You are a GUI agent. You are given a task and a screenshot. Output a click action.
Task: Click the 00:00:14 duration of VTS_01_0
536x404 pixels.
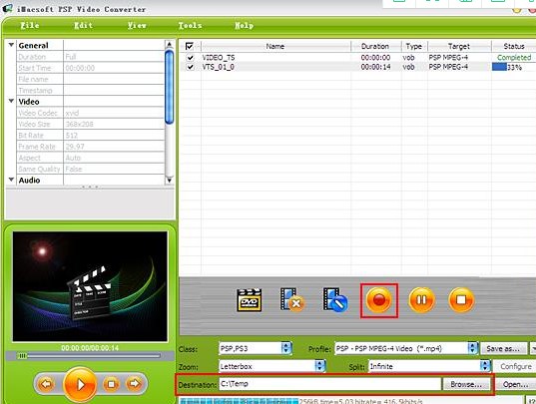tap(375, 67)
